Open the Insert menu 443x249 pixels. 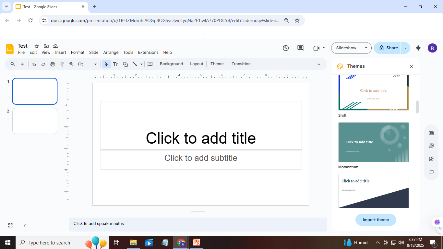(61, 53)
